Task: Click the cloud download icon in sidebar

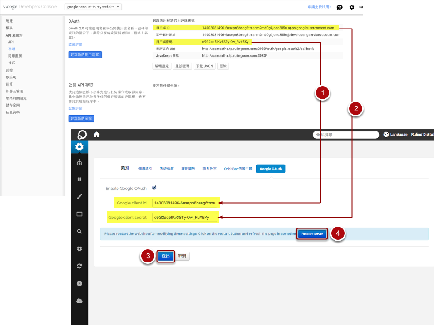Action: pos(79,301)
